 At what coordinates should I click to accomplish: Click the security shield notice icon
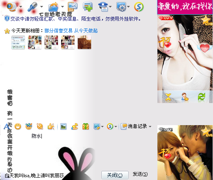coord(7,19)
